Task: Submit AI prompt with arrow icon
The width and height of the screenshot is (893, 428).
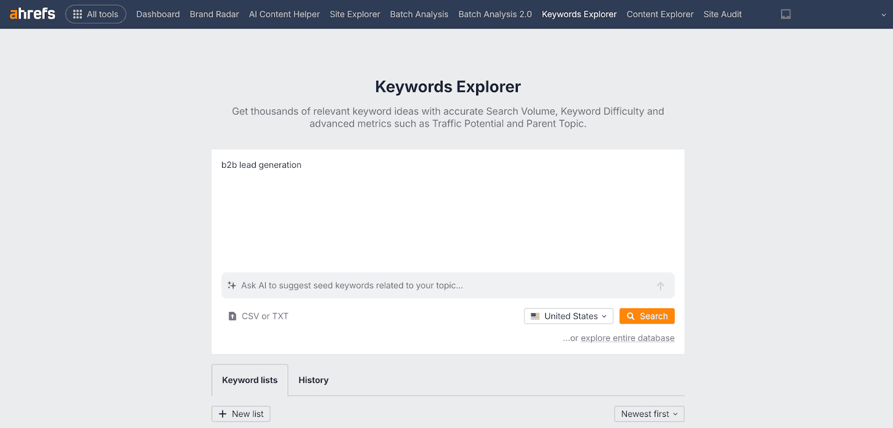Action: (660, 286)
